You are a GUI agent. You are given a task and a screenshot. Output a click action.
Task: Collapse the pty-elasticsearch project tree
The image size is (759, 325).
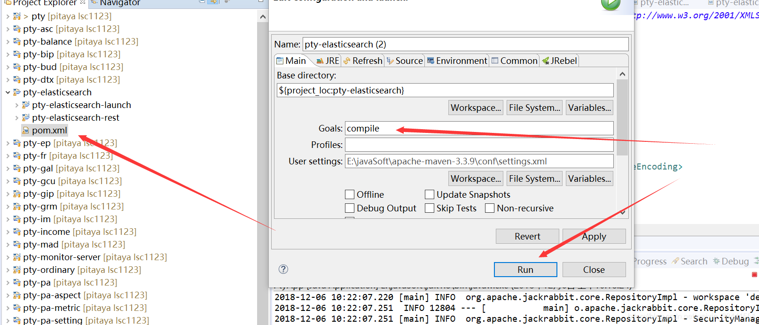click(8, 92)
